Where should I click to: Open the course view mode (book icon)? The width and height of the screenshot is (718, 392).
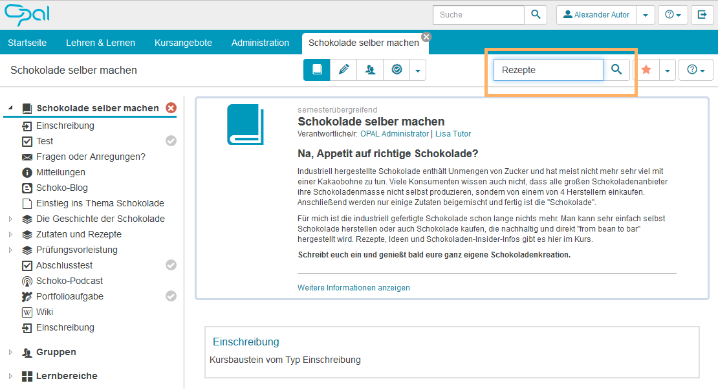pyautogui.click(x=316, y=69)
